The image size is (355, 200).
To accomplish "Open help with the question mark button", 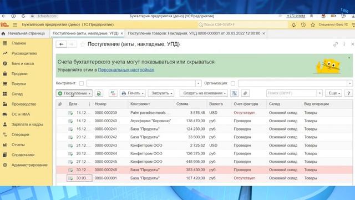I will tap(349, 93).
